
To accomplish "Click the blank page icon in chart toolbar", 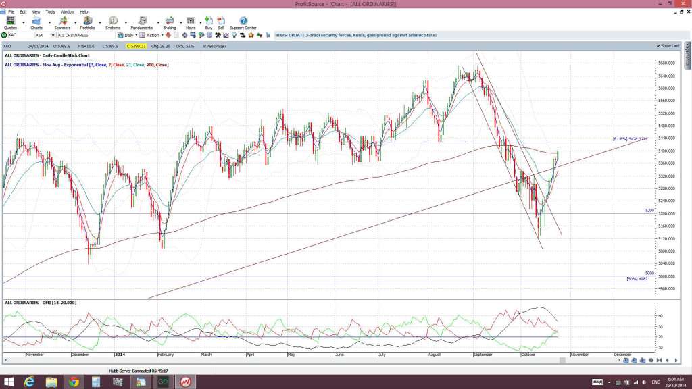I will (x=176, y=35).
